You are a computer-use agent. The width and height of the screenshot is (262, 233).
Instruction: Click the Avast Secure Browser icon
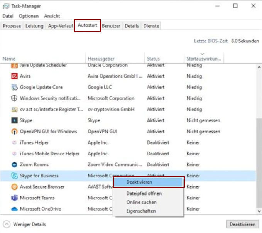pyautogui.click(x=14, y=187)
